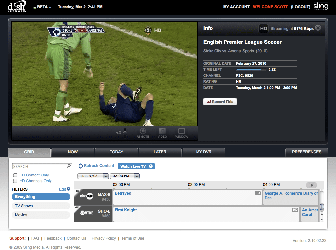Image resolution: width=336 pixels, height=250 pixels.
Task: Select the Movies filter
Action: [41, 215]
